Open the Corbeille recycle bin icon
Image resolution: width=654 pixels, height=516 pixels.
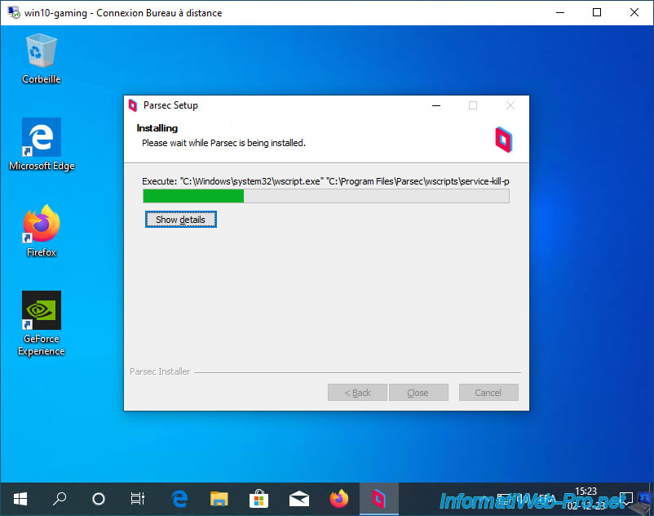[x=42, y=59]
